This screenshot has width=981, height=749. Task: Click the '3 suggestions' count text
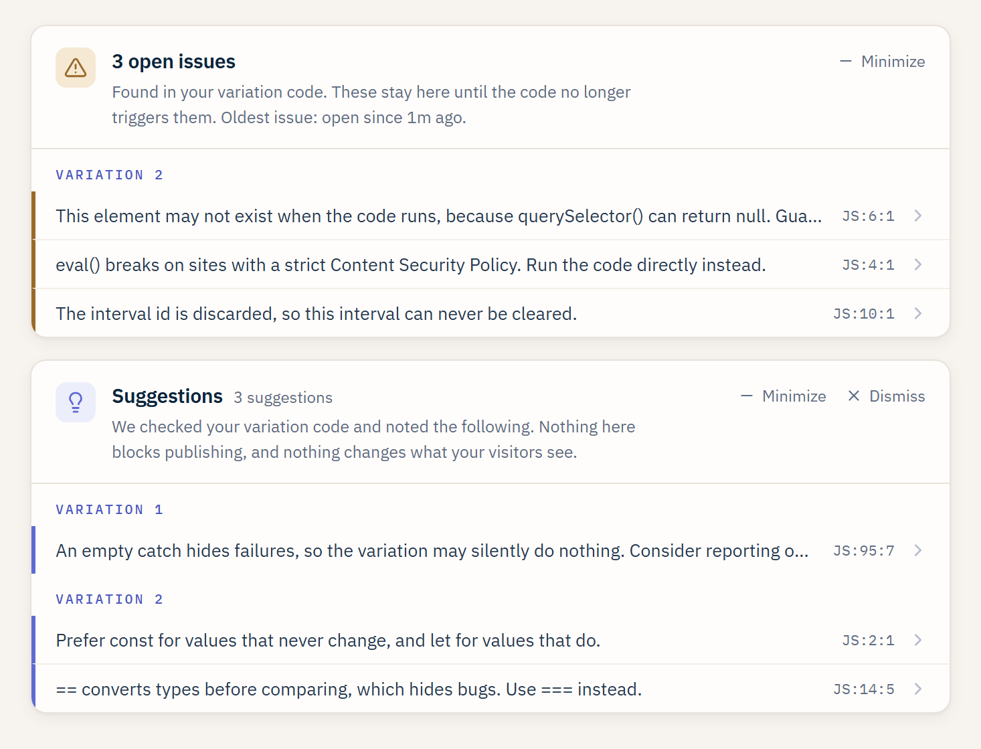coord(283,398)
